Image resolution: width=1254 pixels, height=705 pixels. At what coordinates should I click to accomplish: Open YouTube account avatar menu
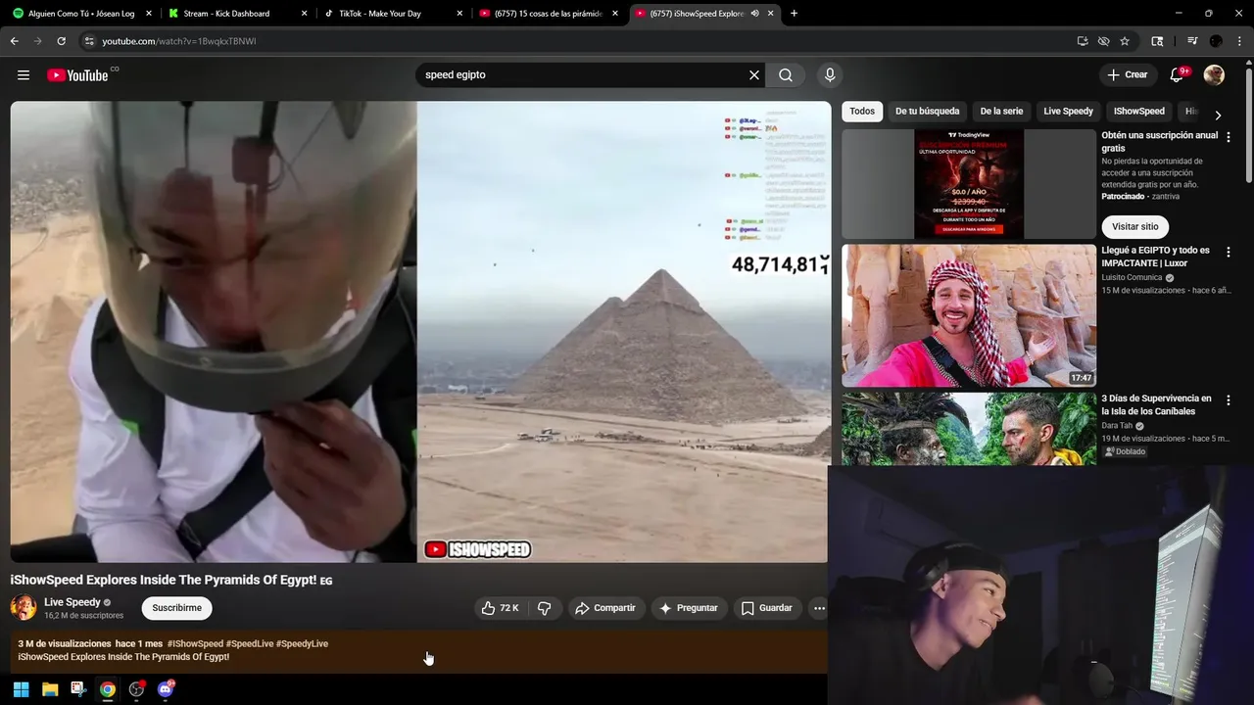point(1214,75)
